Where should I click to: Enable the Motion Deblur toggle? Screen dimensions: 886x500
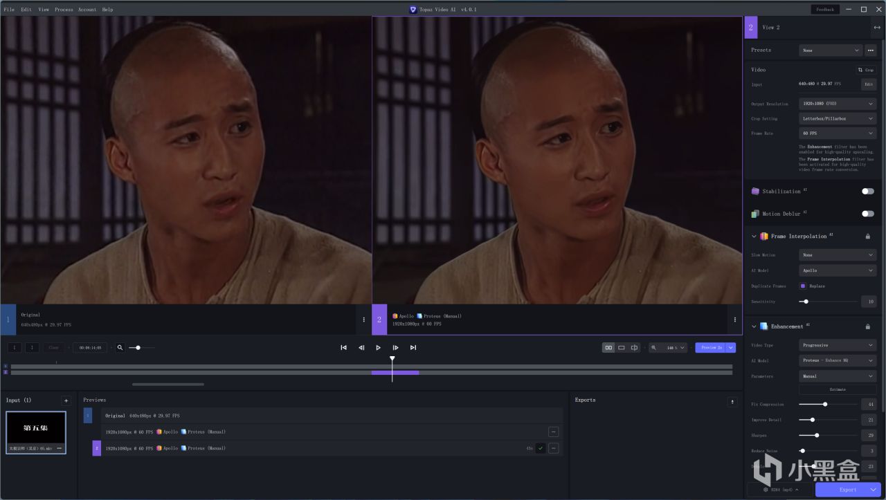[868, 214]
